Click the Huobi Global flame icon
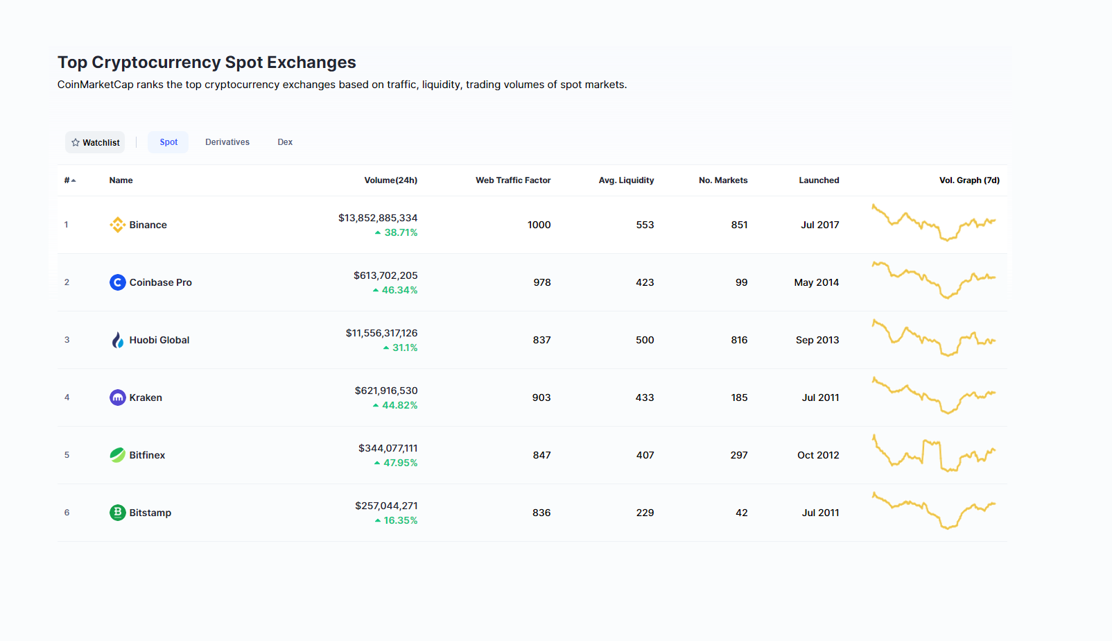This screenshot has height=641, width=1112. click(x=118, y=340)
